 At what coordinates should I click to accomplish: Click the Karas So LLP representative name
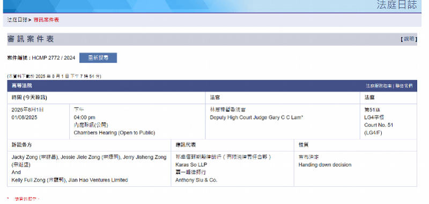(x=191, y=165)
